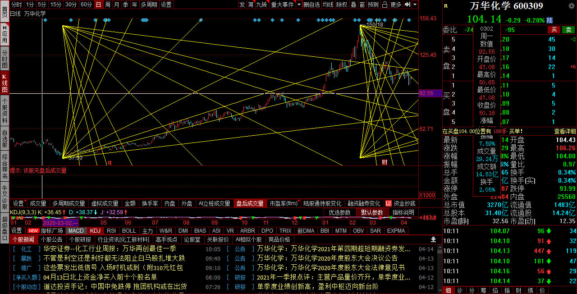Open 综合排名 sidebar tab

5,167
